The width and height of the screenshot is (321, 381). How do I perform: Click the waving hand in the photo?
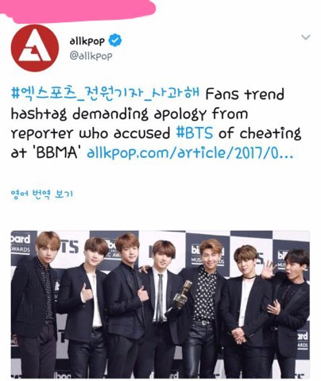click(x=269, y=269)
